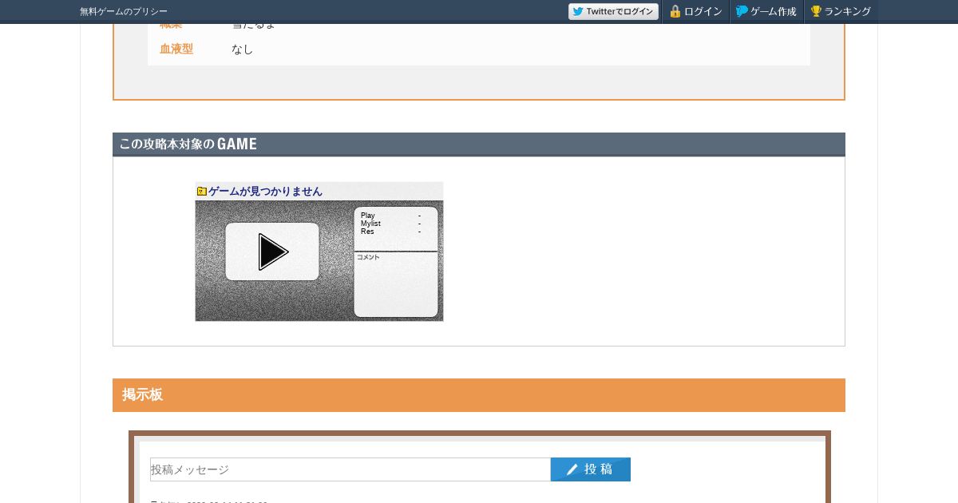Click the pencil icon on 投稿 button
The height and width of the screenshot is (503, 958).
572,469
